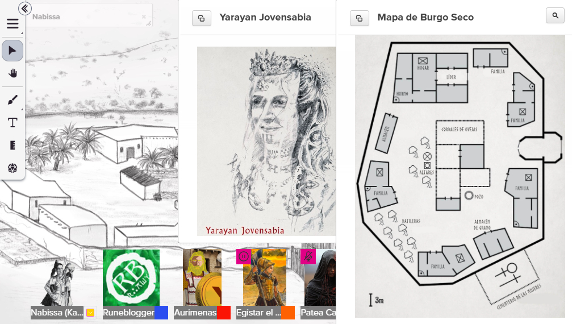The width and height of the screenshot is (572, 324).
Task: Click into the Nabissa text field
Action: coord(87,16)
